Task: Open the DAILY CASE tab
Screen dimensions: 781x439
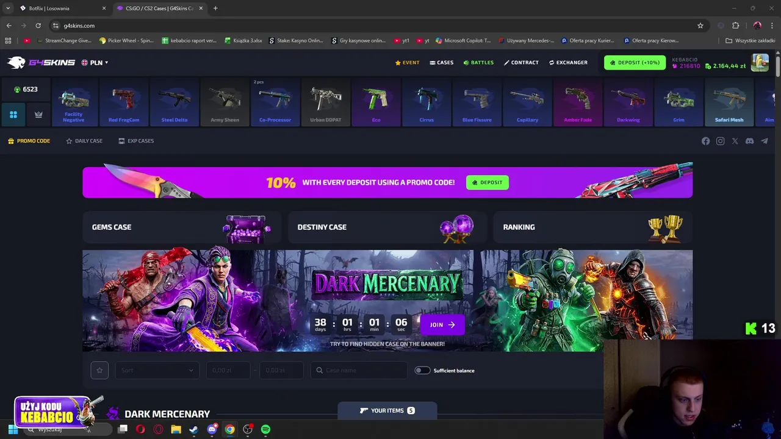Action: click(x=84, y=141)
